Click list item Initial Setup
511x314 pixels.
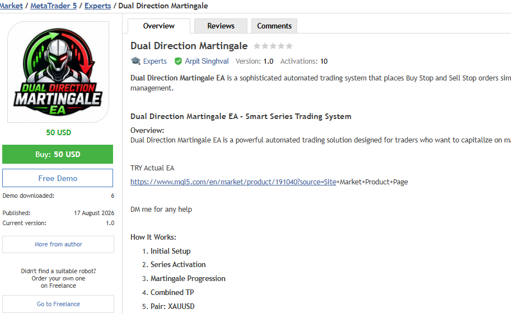pyautogui.click(x=171, y=251)
